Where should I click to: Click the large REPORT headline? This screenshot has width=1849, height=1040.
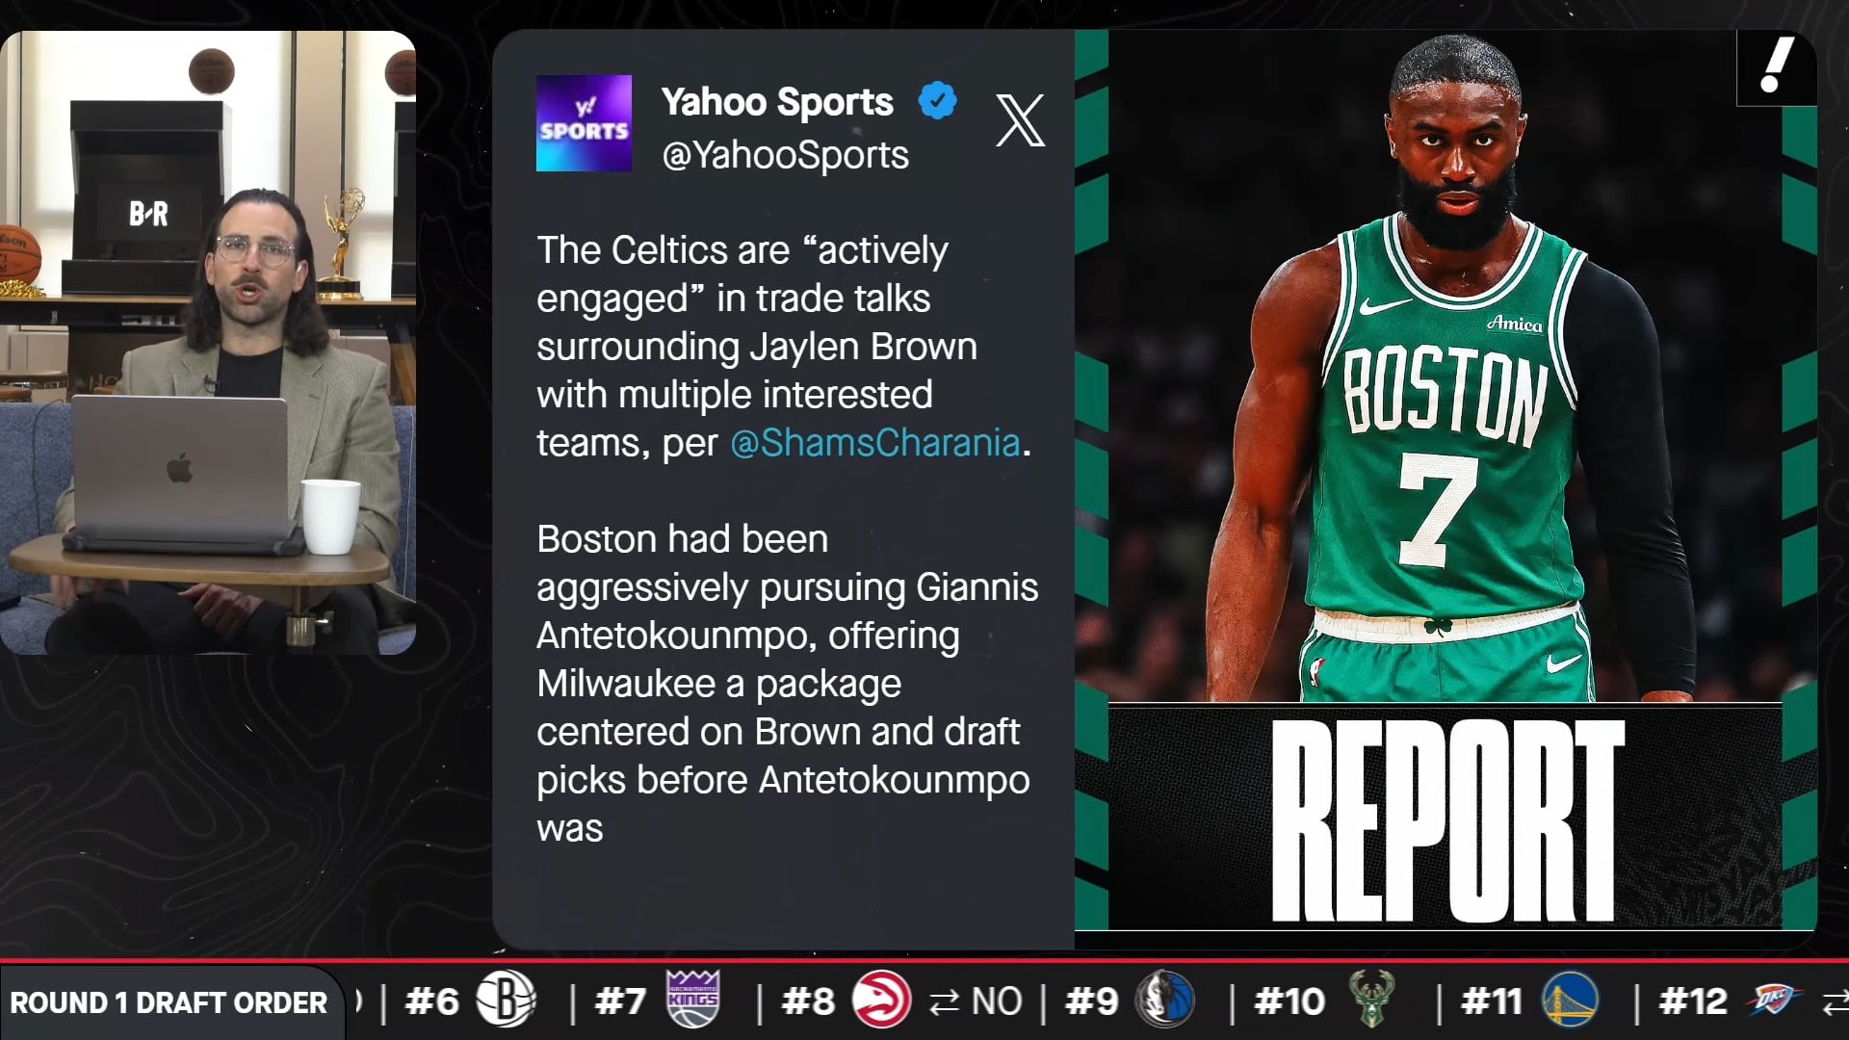tap(1447, 820)
